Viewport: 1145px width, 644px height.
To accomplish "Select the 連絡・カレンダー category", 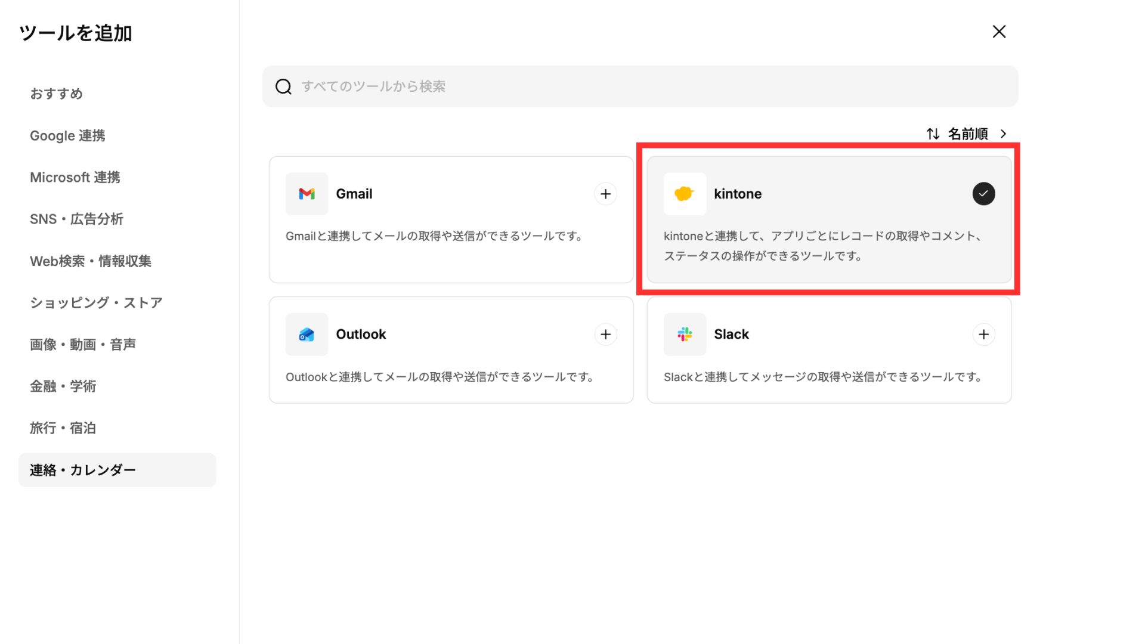I will tap(83, 470).
